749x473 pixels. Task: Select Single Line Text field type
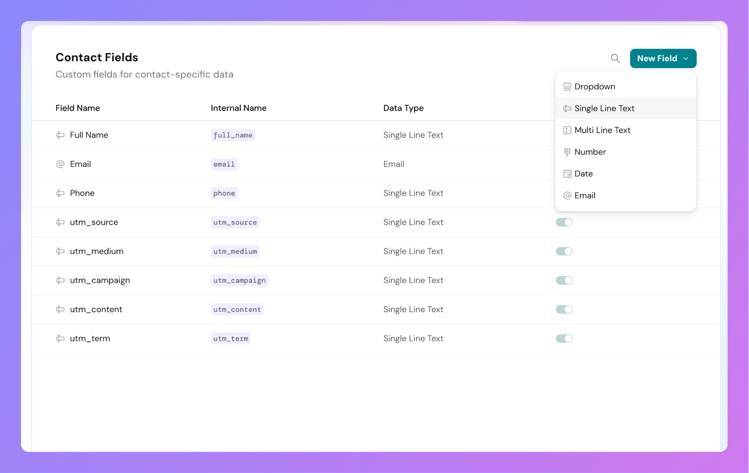coord(604,109)
